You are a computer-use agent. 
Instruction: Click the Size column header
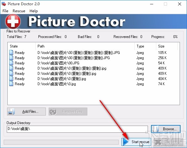click(167, 46)
